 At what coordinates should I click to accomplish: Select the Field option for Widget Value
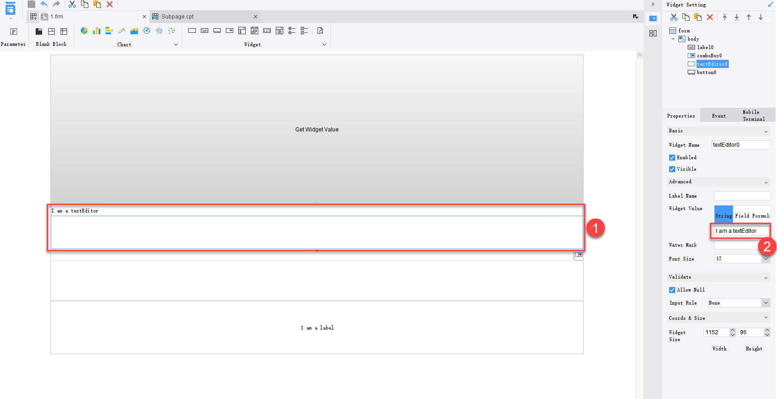coord(742,216)
